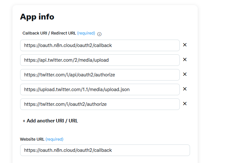Remove the twitter.com/i/oauth2/authorize URI
236x163 pixels.
click(x=185, y=104)
